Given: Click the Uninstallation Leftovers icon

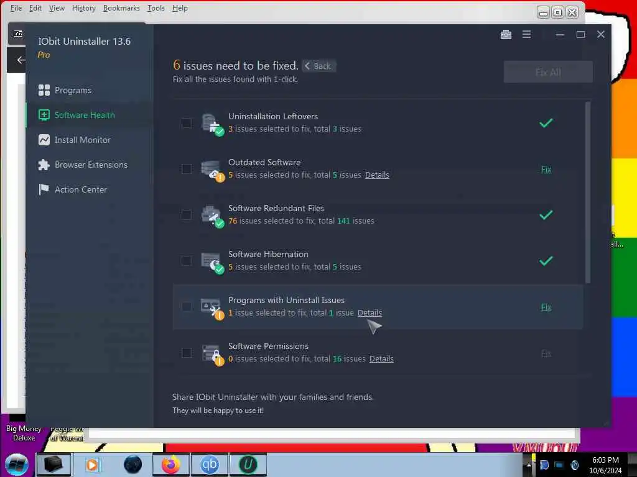Looking at the screenshot, I should click(212, 124).
